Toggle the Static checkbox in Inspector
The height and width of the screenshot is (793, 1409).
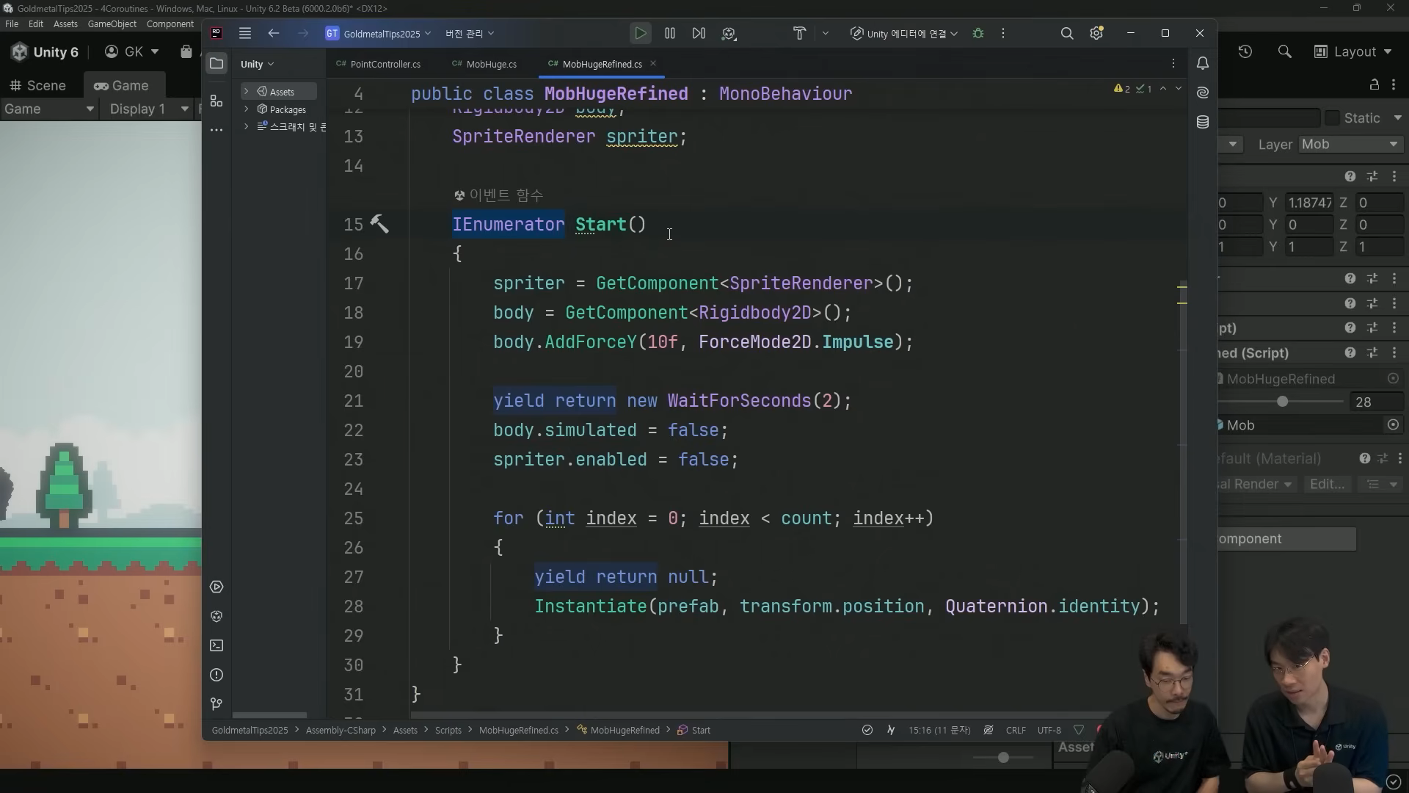coord(1333,118)
